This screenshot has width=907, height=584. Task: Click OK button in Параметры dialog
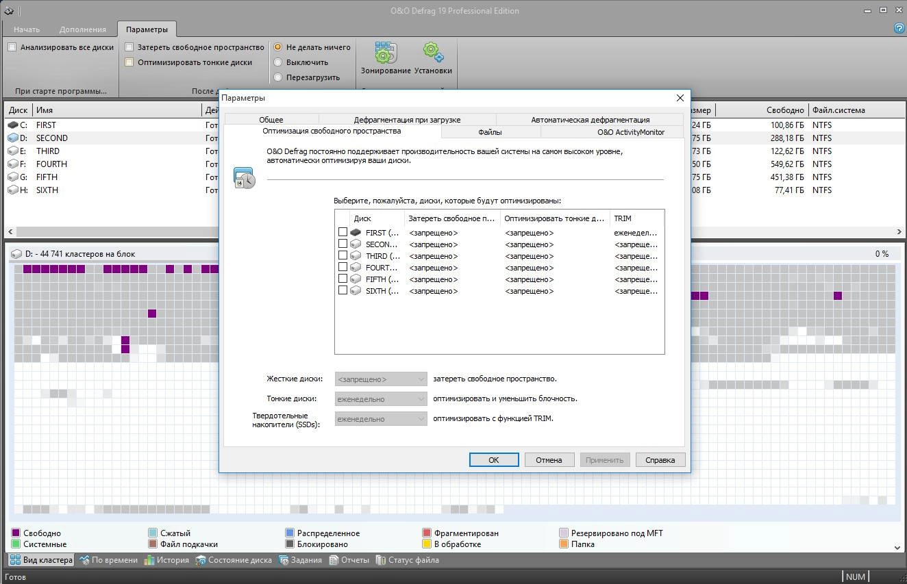tap(493, 460)
